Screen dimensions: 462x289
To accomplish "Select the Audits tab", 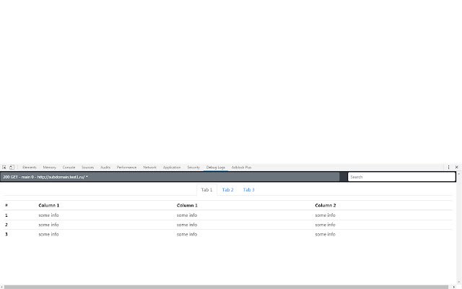I will coord(105,167).
